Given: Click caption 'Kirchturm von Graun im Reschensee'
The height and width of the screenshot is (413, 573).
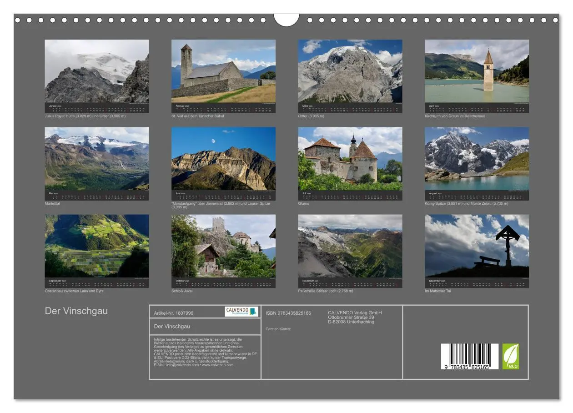Looking at the screenshot, I should click(x=455, y=116).
